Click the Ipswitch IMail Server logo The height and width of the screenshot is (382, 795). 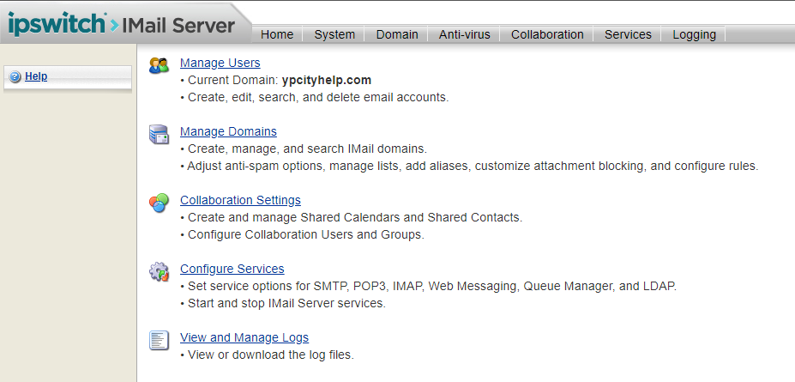pyautogui.click(x=121, y=25)
